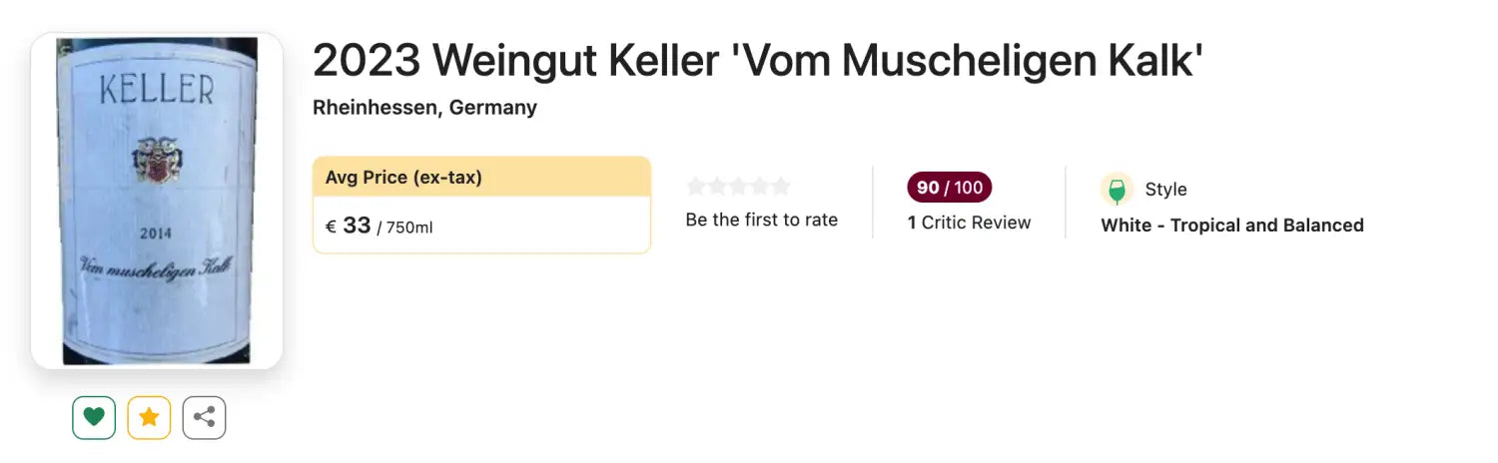Choose the fourth rating star
The height and width of the screenshot is (463, 1498).
tap(759, 187)
